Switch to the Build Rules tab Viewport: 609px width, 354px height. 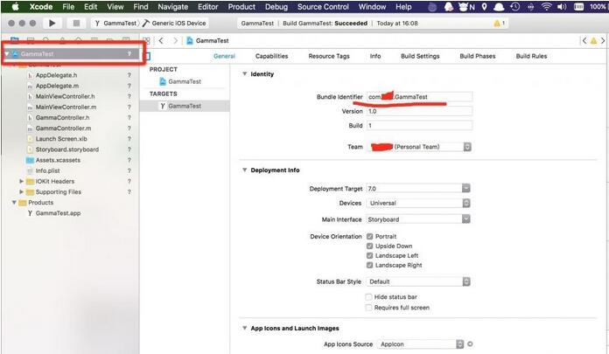pos(531,56)
